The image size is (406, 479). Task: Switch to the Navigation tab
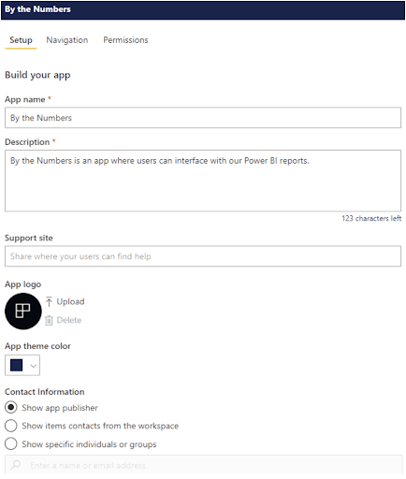coord(67,40)
